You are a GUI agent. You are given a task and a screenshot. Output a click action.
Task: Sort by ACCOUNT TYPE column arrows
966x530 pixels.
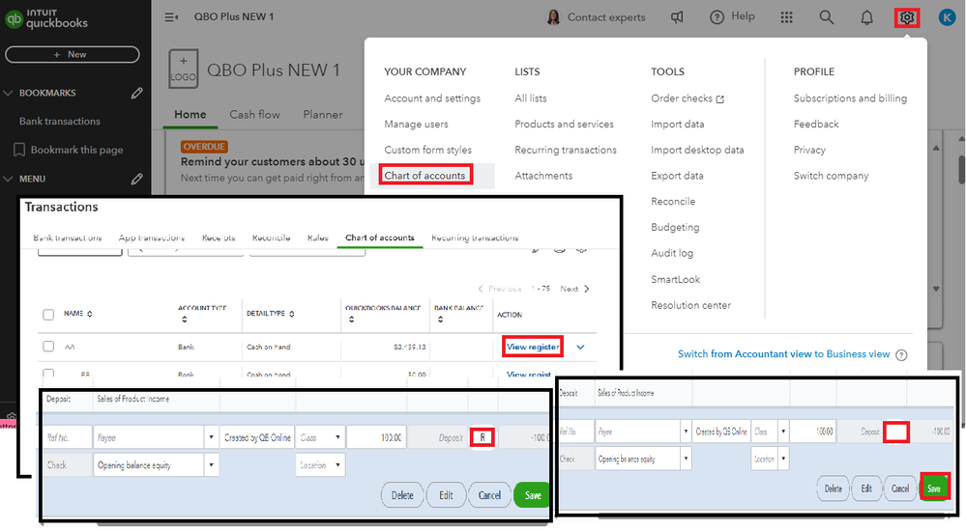[184, 320]
